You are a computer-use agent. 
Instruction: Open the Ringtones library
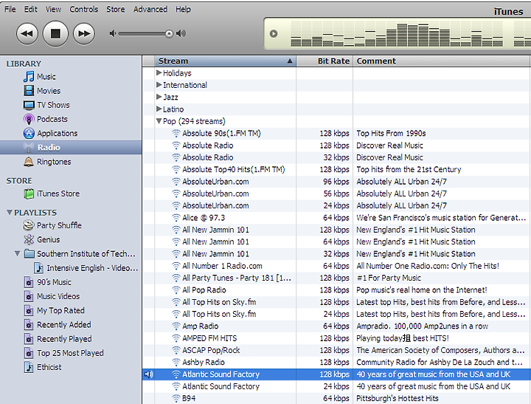click(x=54, y=162)
